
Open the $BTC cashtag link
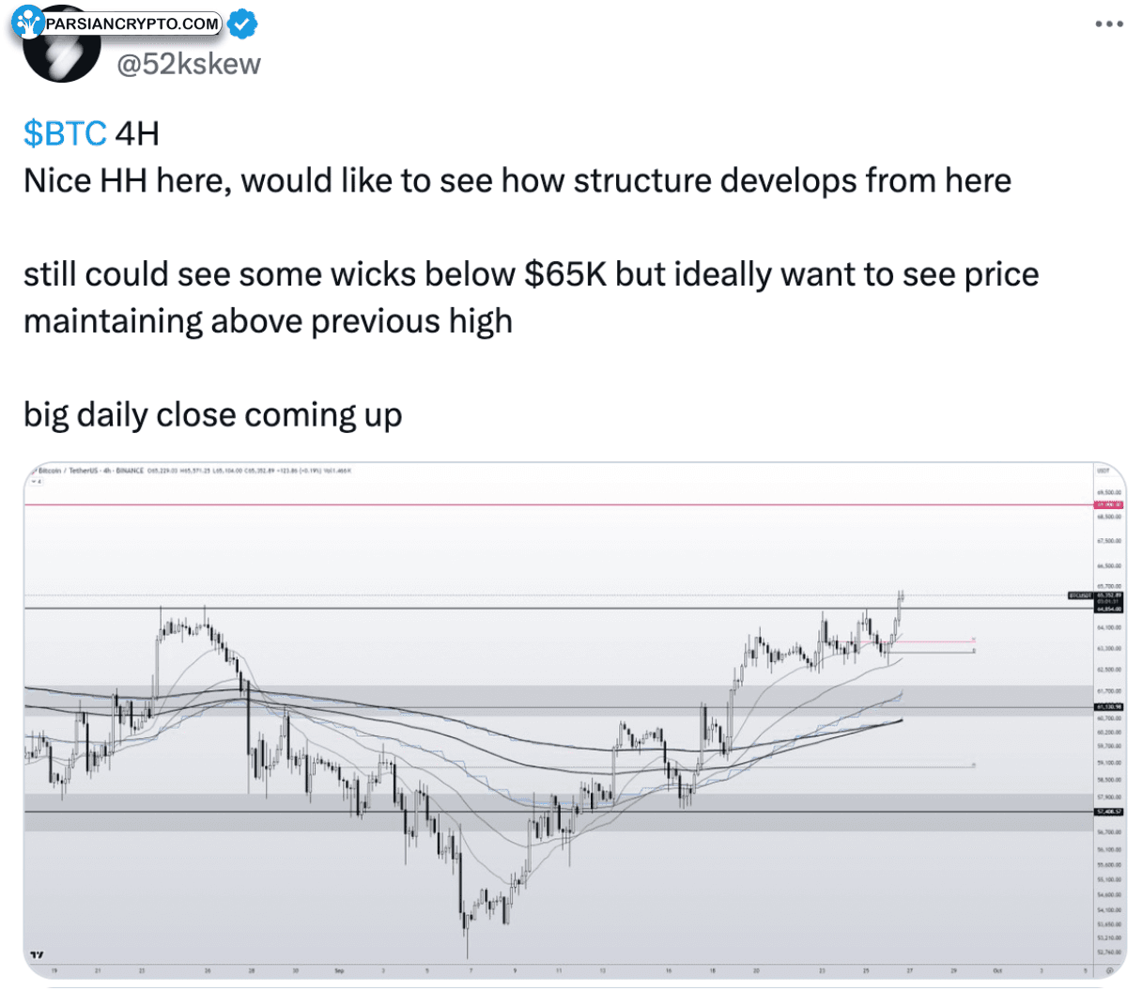coord(64,133)
